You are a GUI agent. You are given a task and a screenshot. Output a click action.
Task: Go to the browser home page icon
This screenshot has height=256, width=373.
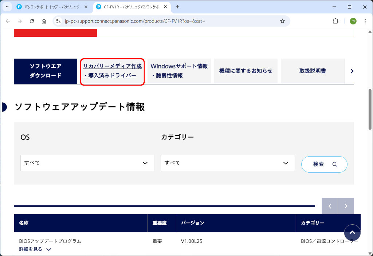(x=44, y=21)
